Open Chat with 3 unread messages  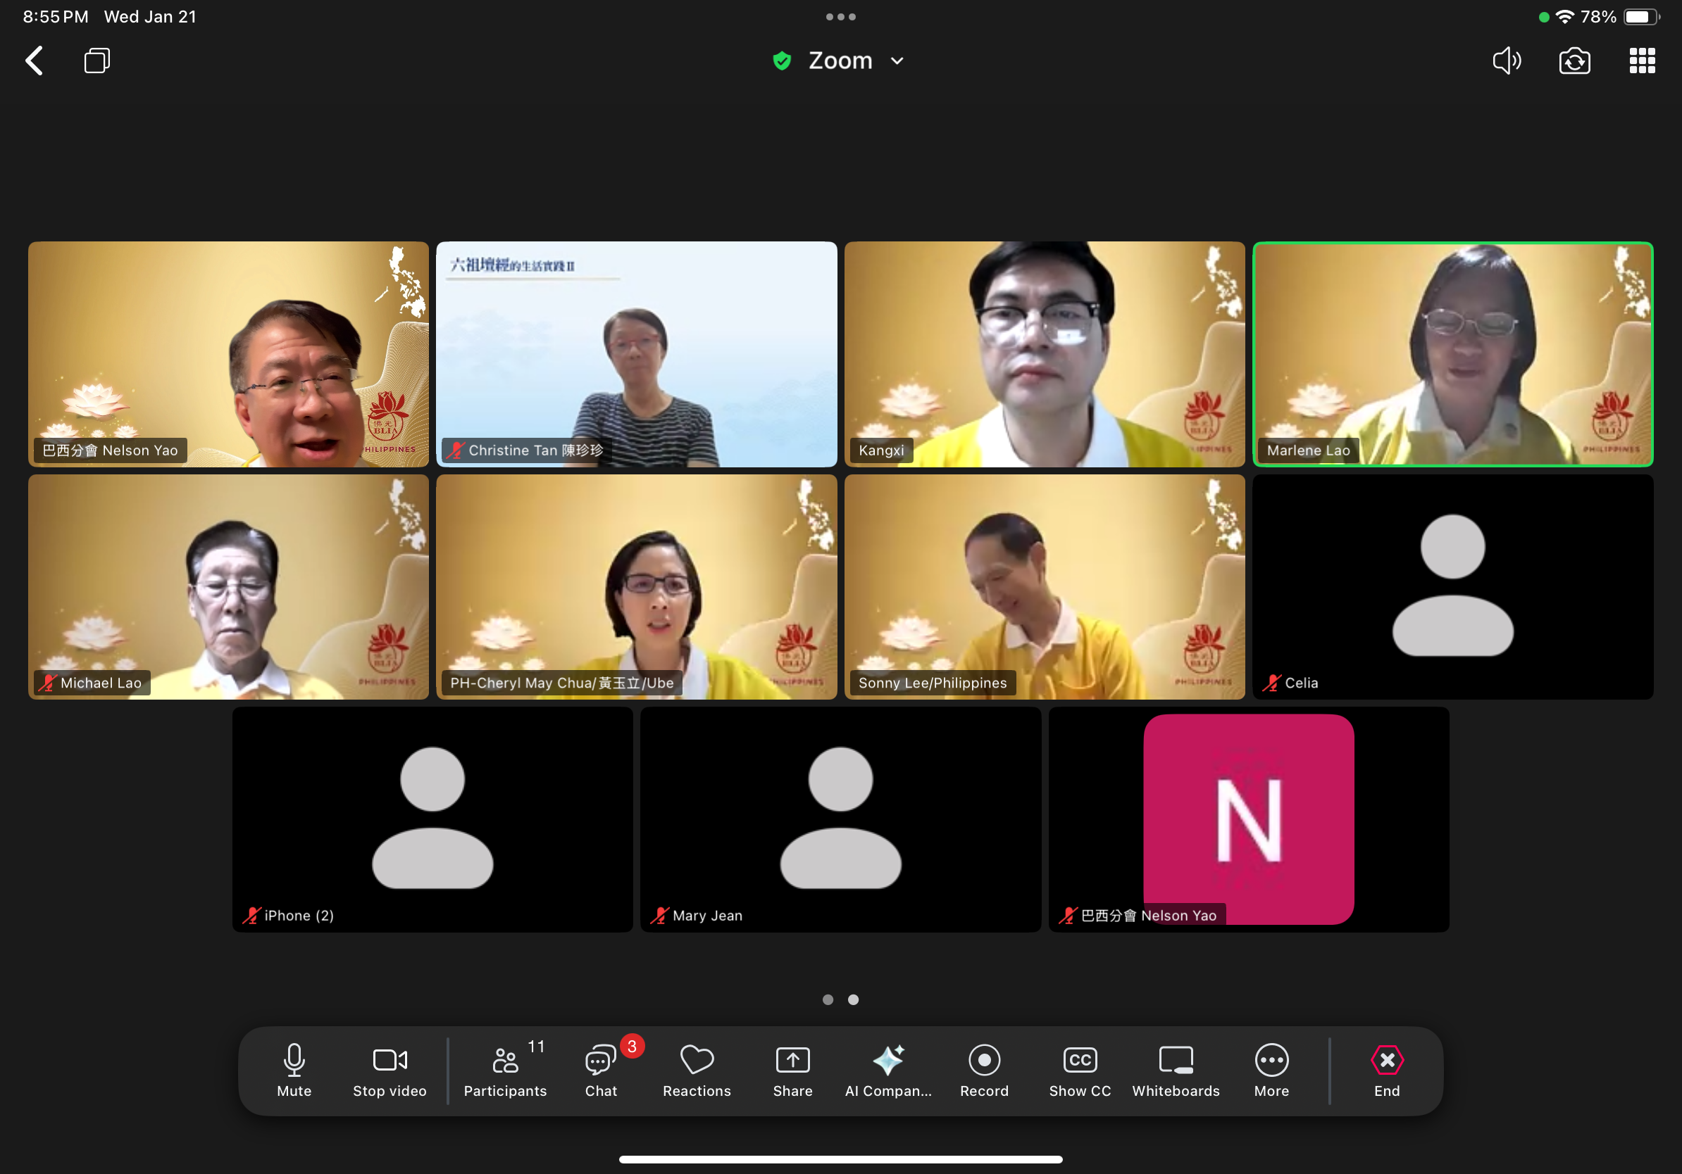point(601,1069)
